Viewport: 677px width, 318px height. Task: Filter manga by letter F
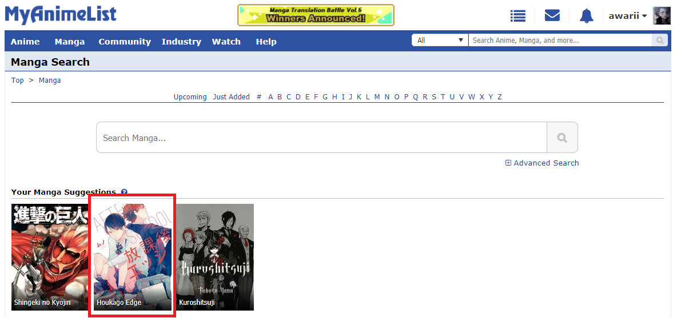coord(316,97)
